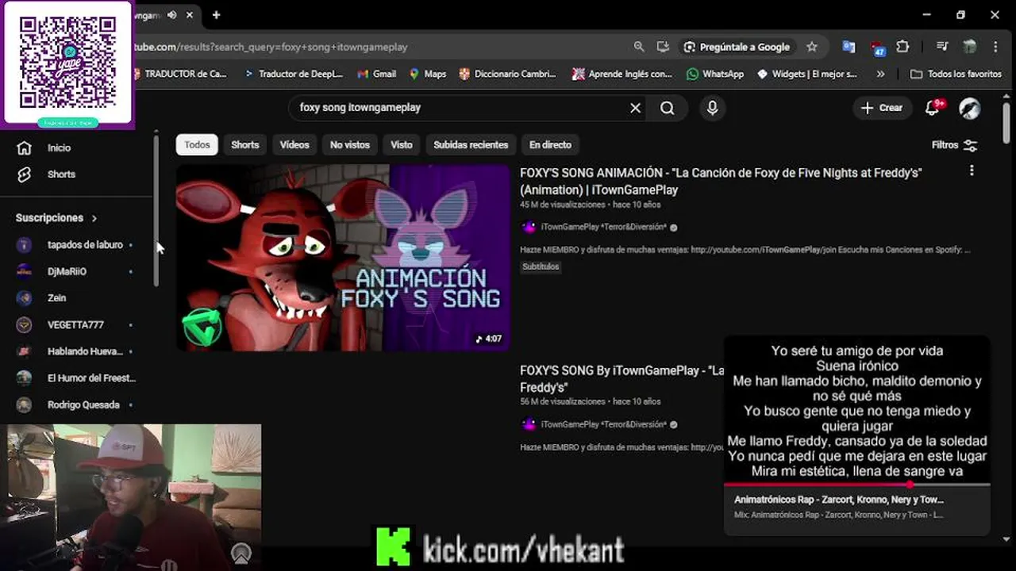Click the sidebar vertical scrollbar
Screen dimensions: 1016x571
(x=156, y=210)
